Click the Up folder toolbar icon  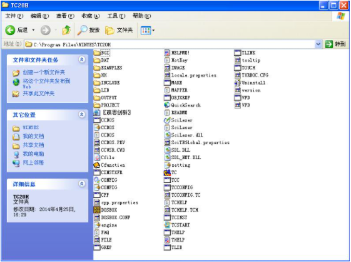click(x=66, y=30)
